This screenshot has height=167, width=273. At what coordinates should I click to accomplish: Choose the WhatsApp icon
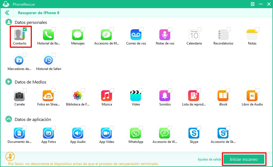click(135, 133)
